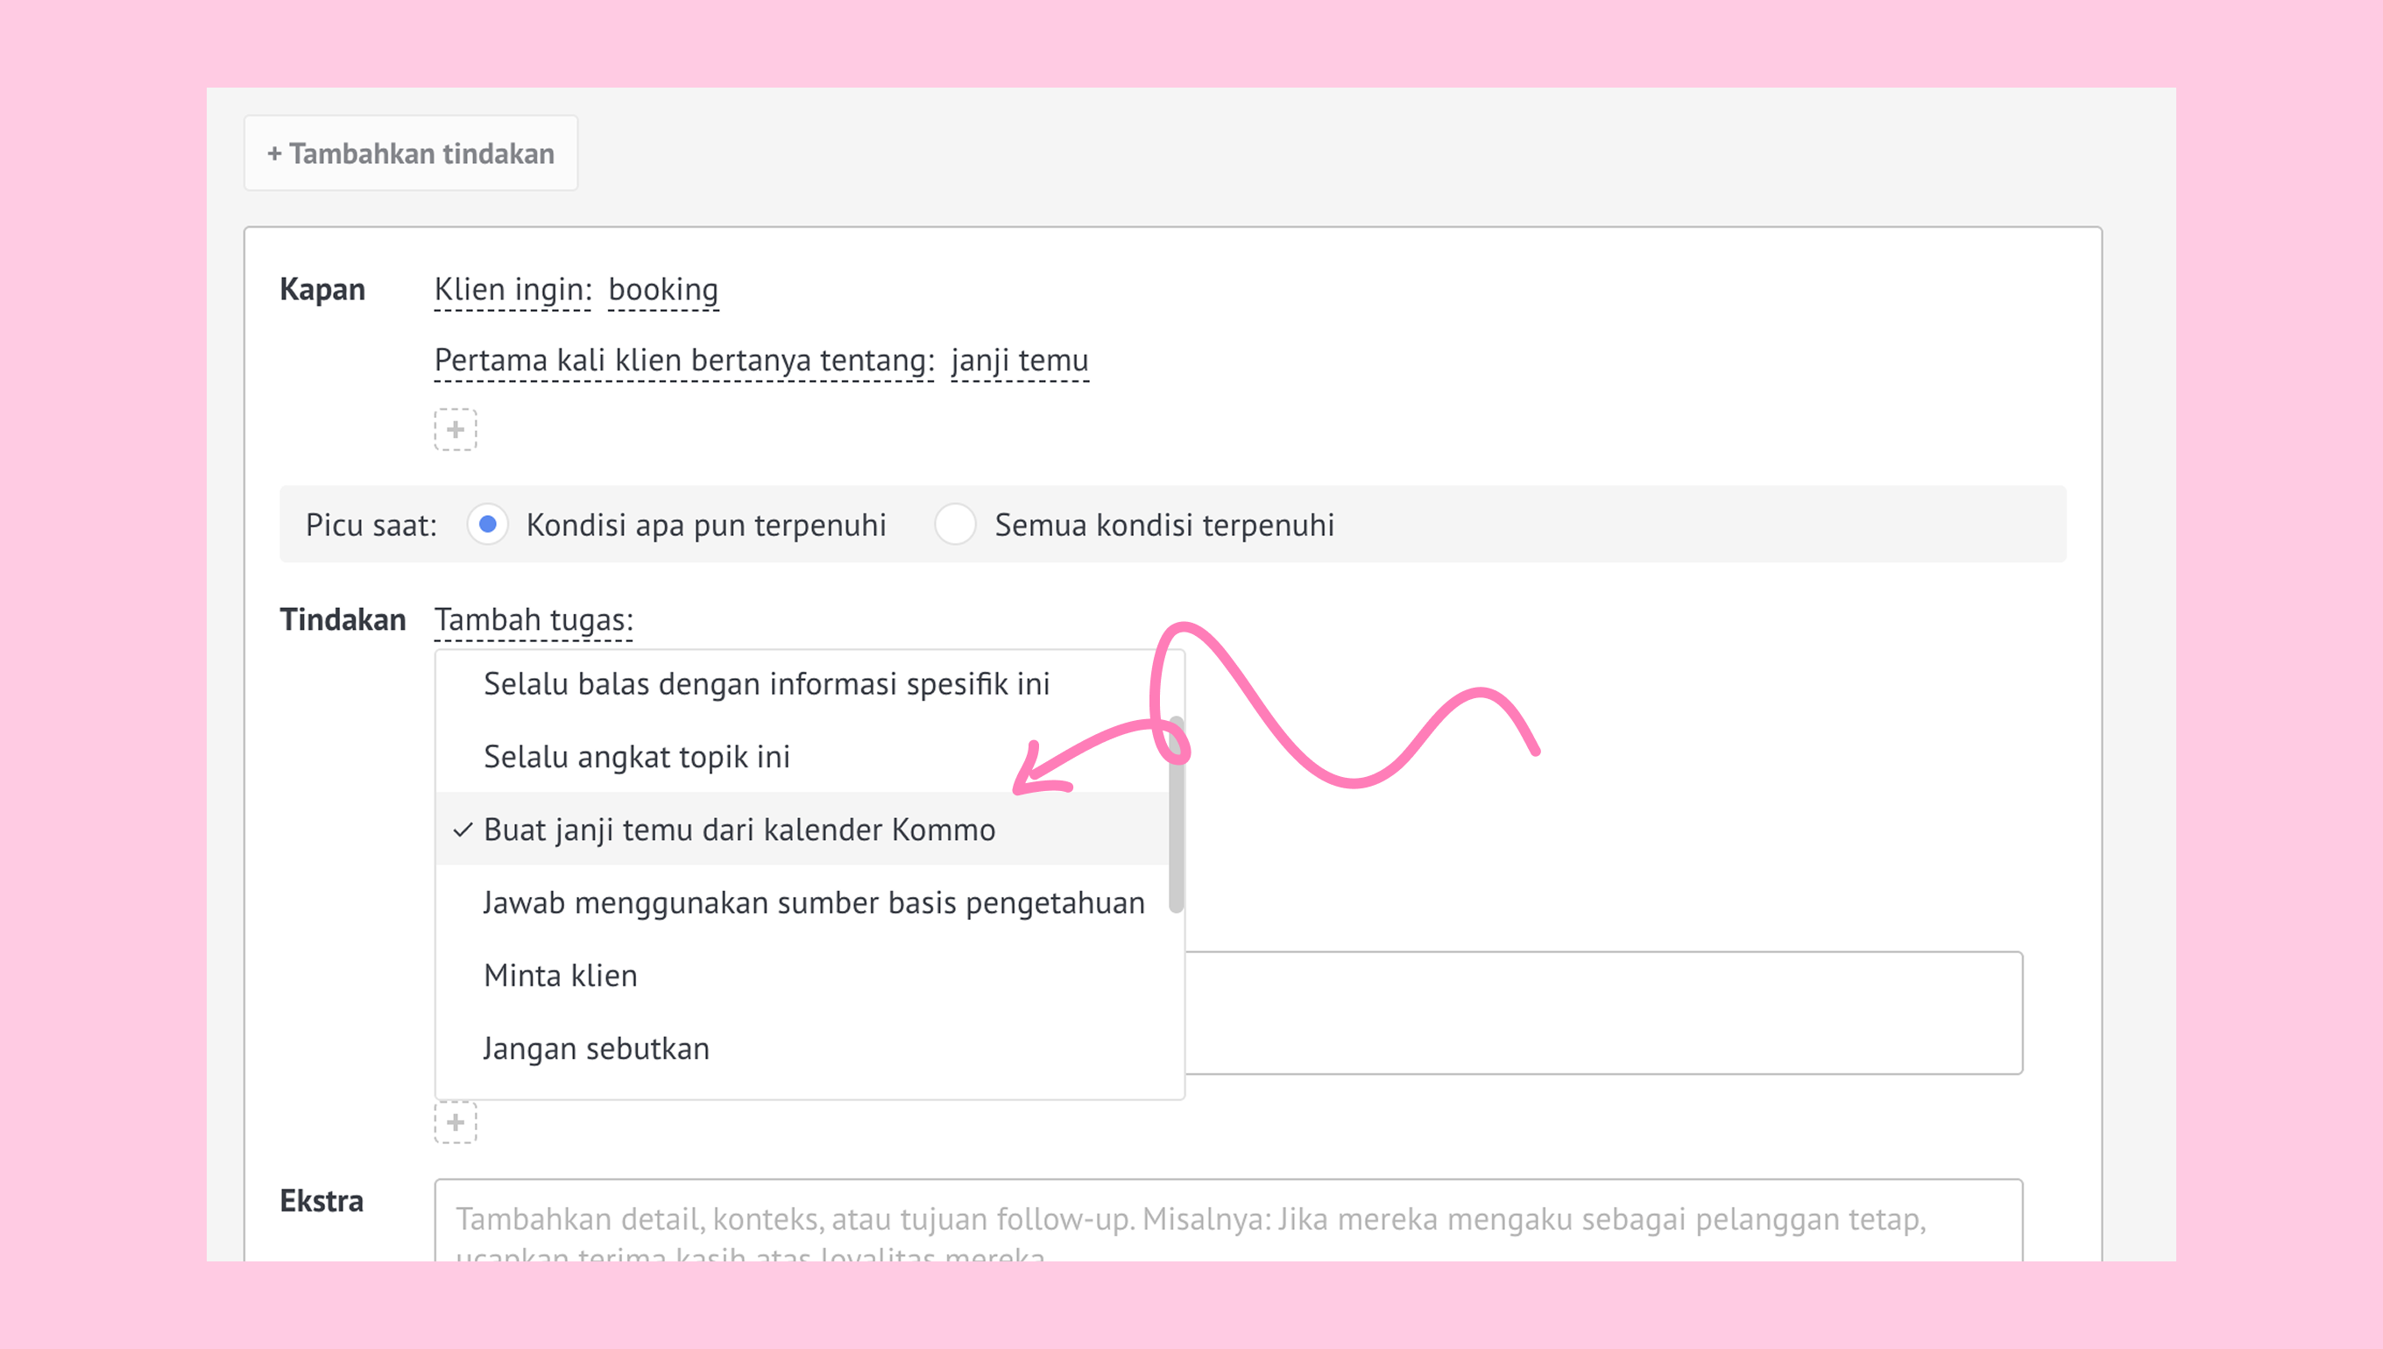The height and width of the screenshot is (1349, 2383).
Task: Choose 'Selalu balas dengan informasi spesifik ini'
Action: pyautogui.click(x=767, y=684)
